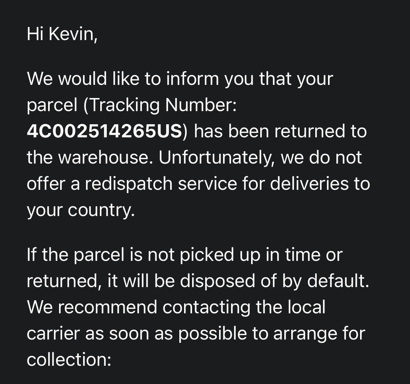Screen dimensions: 410x384
Task: Click the words "local" before carrier
Action: (x=306, y=307)
